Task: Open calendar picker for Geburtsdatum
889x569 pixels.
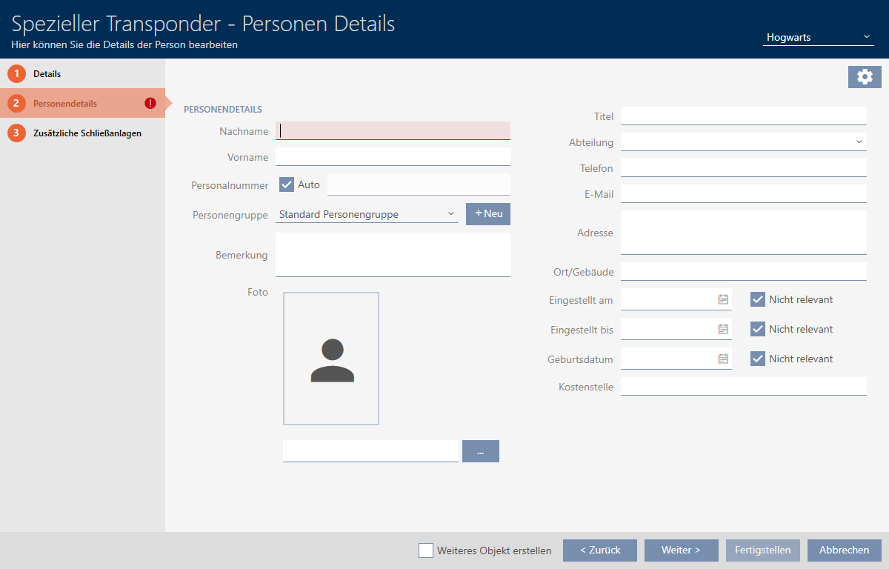Action: point(723,359)
